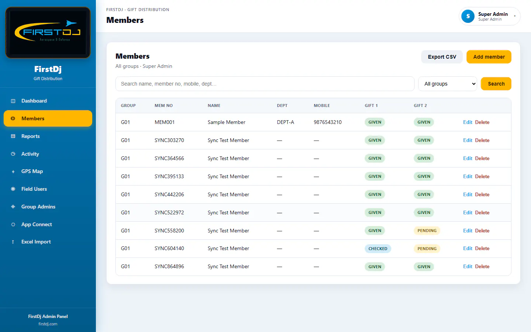Open App Connect page
Screen dimensions: 531x332
click(48, 224)
